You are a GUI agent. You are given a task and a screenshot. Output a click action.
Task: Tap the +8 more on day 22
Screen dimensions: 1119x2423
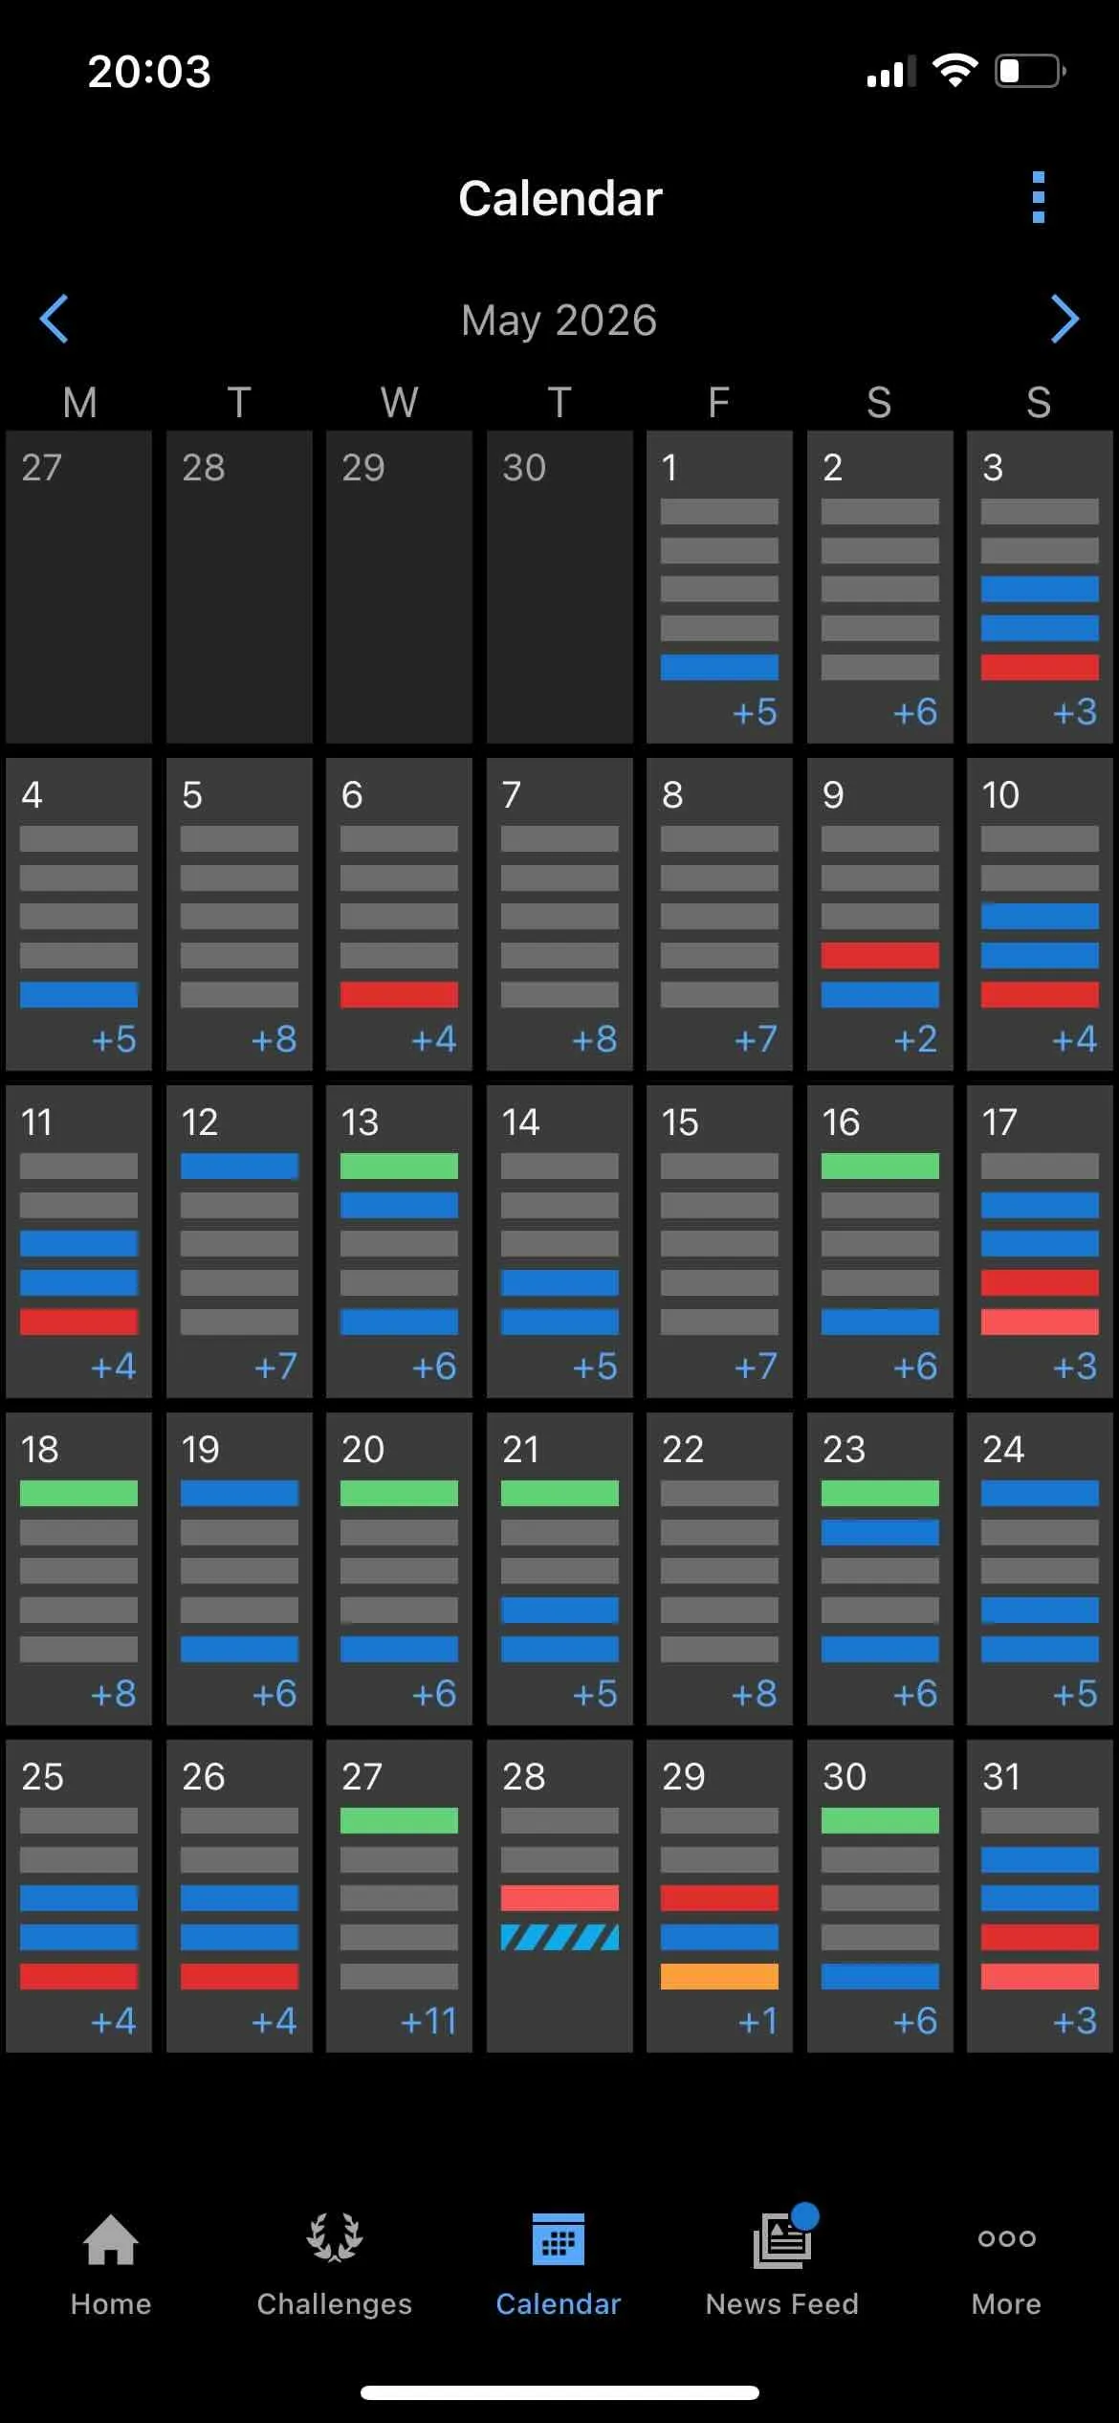point(755,1694)
